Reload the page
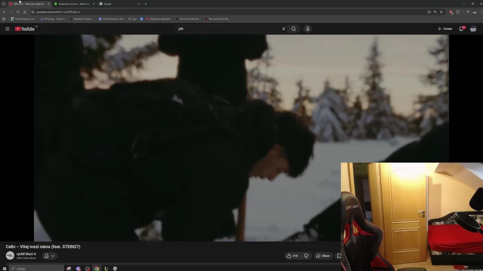This screenshot has width=483, height=271. tap(18, 12)
